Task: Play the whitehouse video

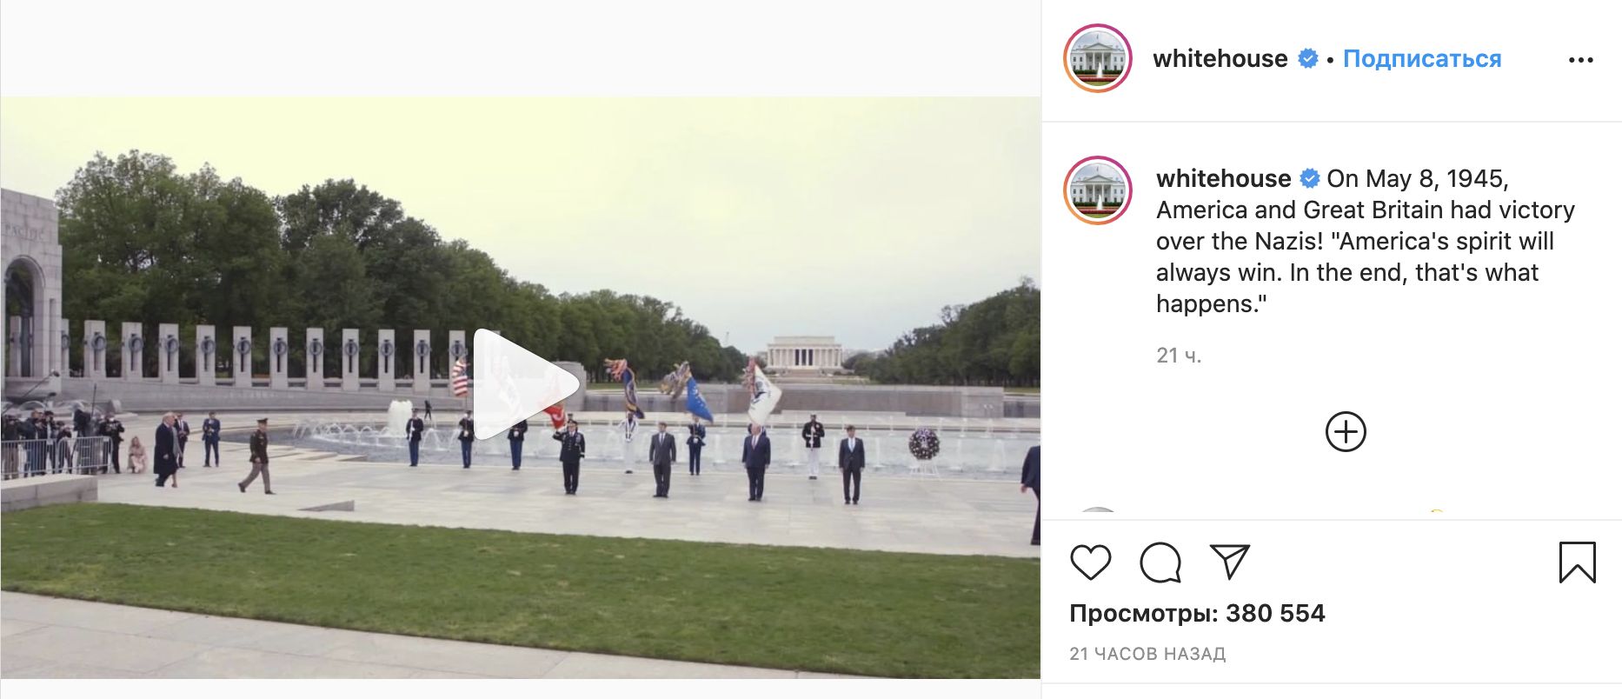Action: point(526,384)
